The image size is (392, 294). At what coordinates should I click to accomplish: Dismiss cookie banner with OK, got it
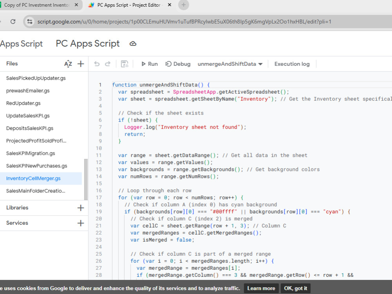point(296,288)
